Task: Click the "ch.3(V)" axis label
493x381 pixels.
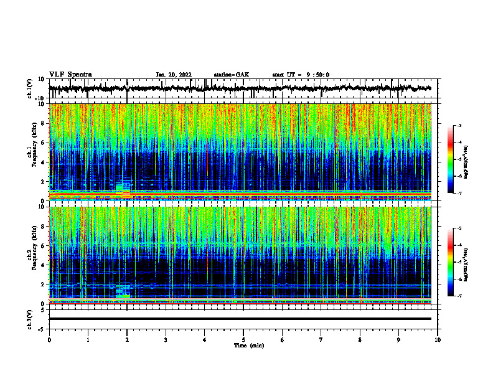Action: tap(29, 319)
